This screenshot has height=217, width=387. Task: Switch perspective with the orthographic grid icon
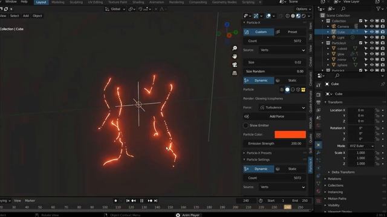pyautogui.click(x=235, y=73)
